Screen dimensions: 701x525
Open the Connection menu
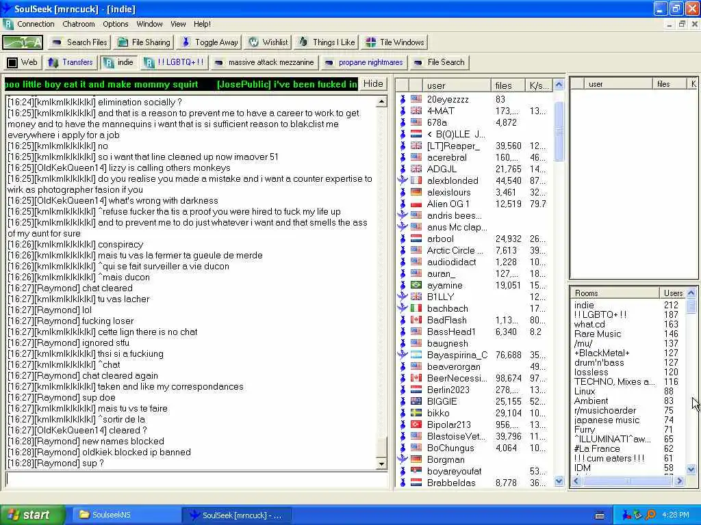coord(36,24)
